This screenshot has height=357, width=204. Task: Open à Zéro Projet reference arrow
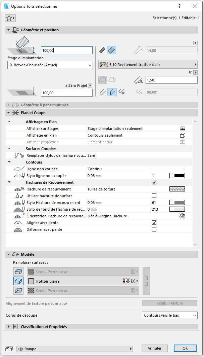coord(90,85)
